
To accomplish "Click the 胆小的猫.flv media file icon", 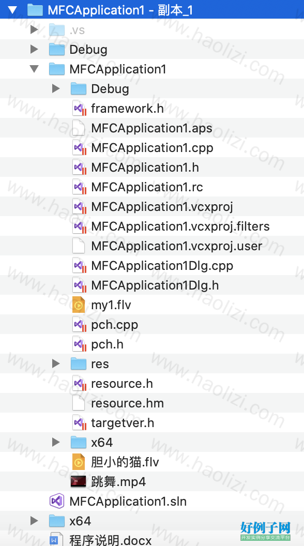I will (x=79, y=462).
